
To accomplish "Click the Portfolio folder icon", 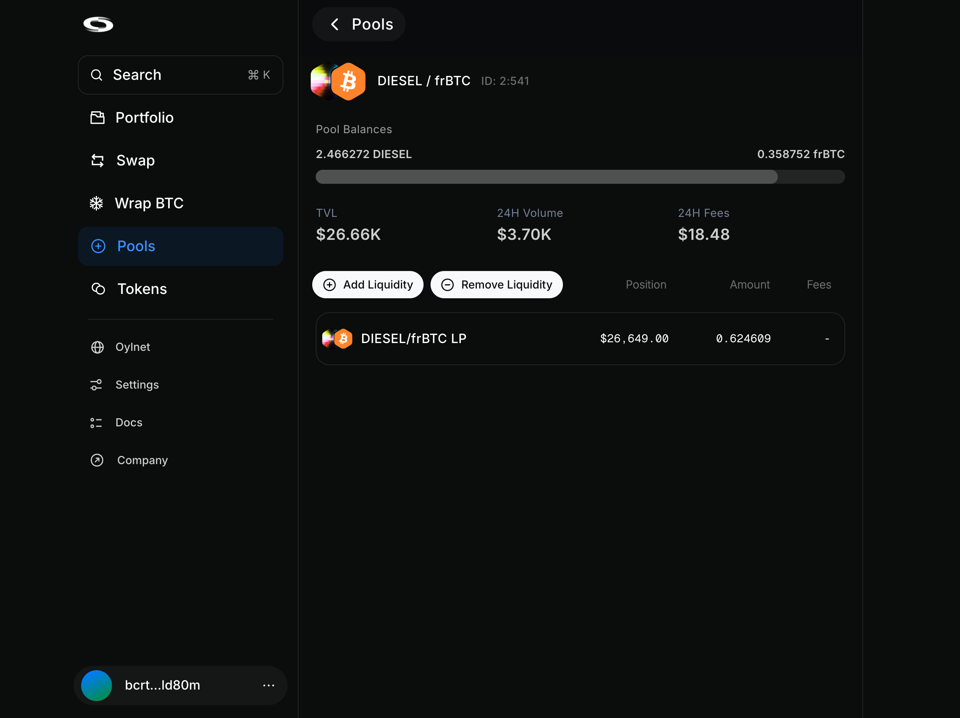I will (97, 118).
